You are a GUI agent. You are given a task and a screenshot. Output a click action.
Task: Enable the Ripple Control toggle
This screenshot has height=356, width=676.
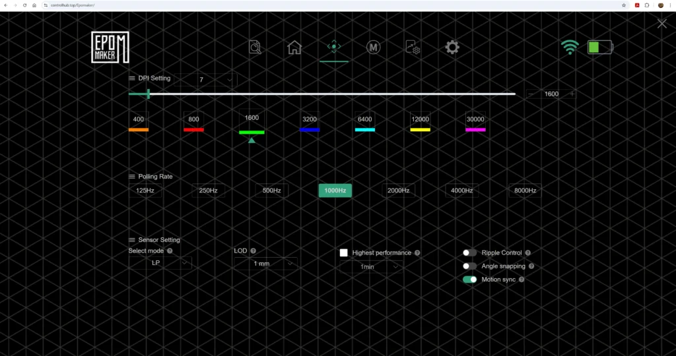pos(469,252)
